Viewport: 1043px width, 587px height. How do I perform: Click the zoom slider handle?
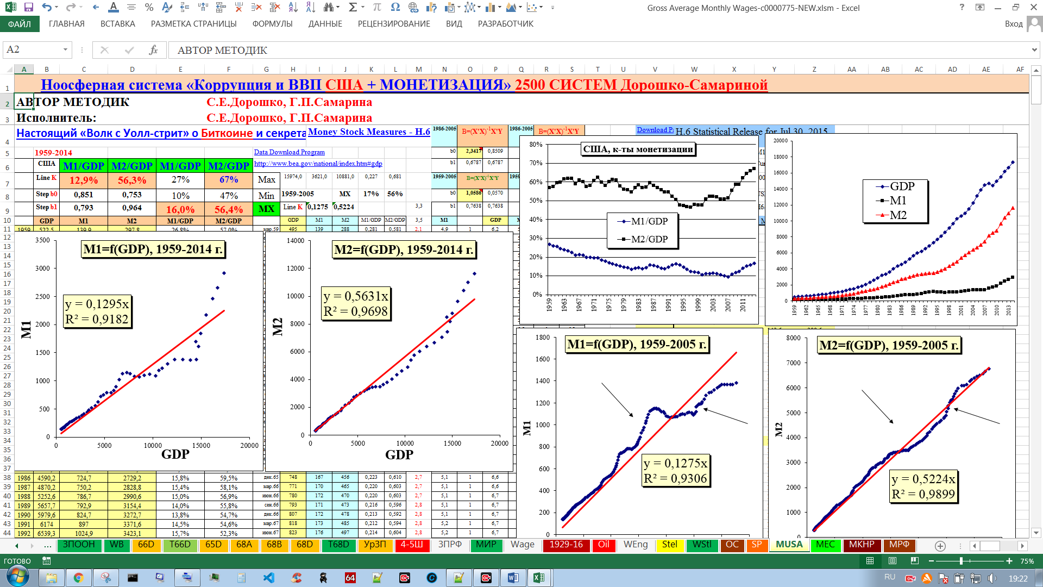click(961, 561)
